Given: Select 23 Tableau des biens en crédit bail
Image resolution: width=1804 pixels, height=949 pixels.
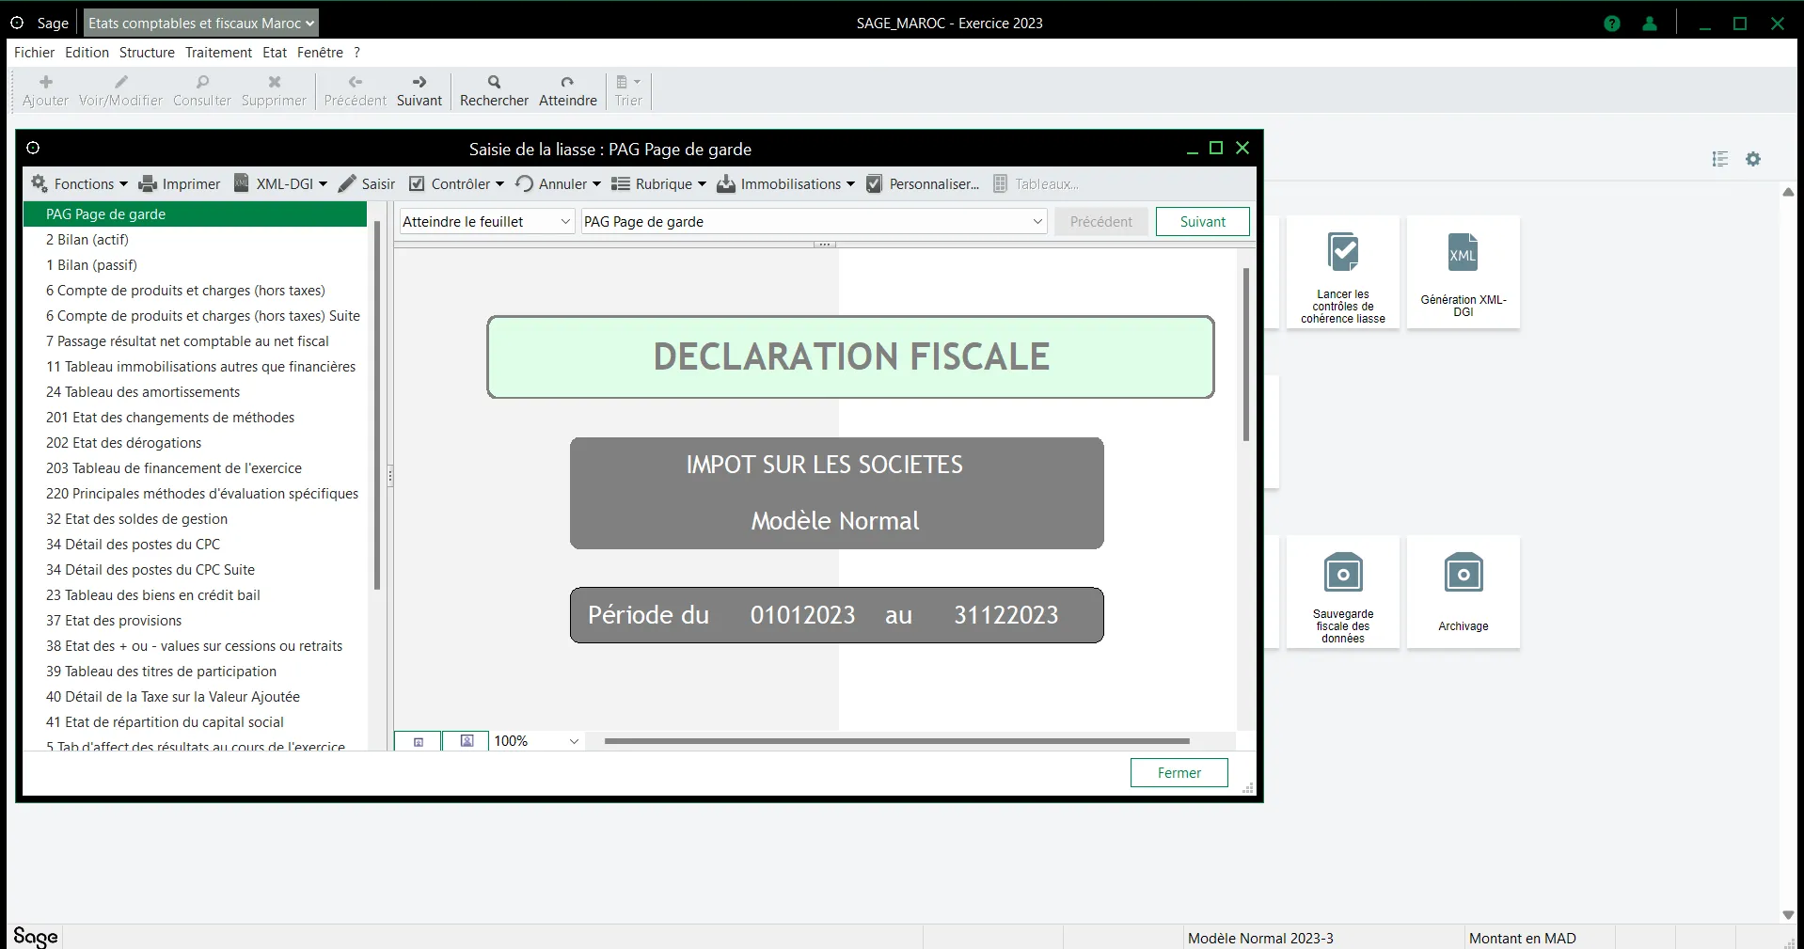Looking at the screenshot, I should (195, 595).
